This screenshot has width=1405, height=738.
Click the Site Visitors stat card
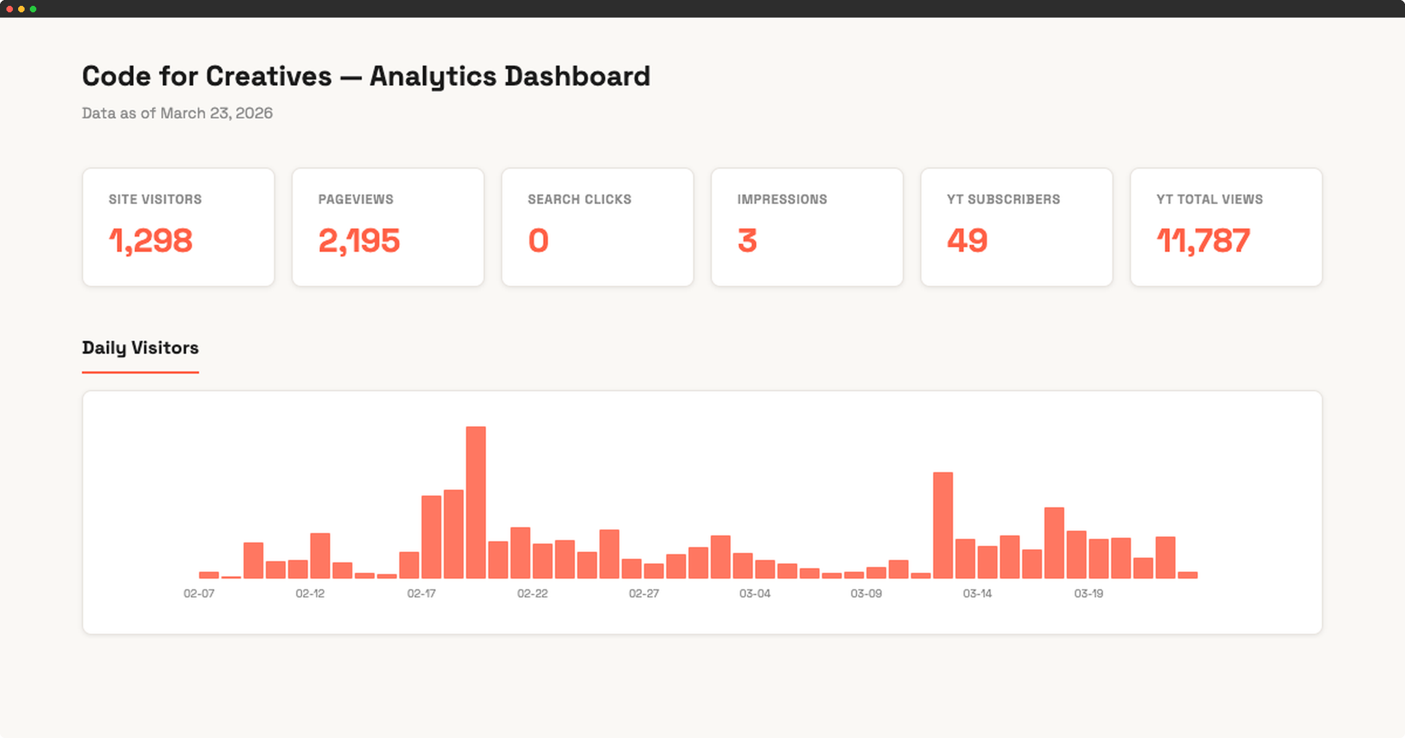click(178, 227)
